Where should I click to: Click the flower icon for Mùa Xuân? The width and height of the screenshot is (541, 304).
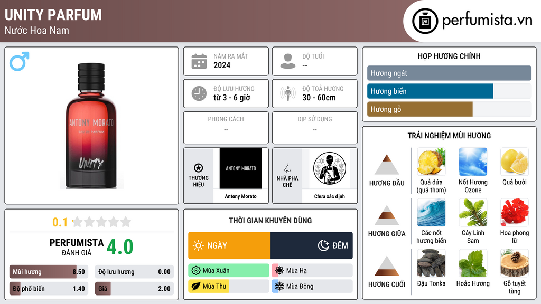click(x=196, y=271)
